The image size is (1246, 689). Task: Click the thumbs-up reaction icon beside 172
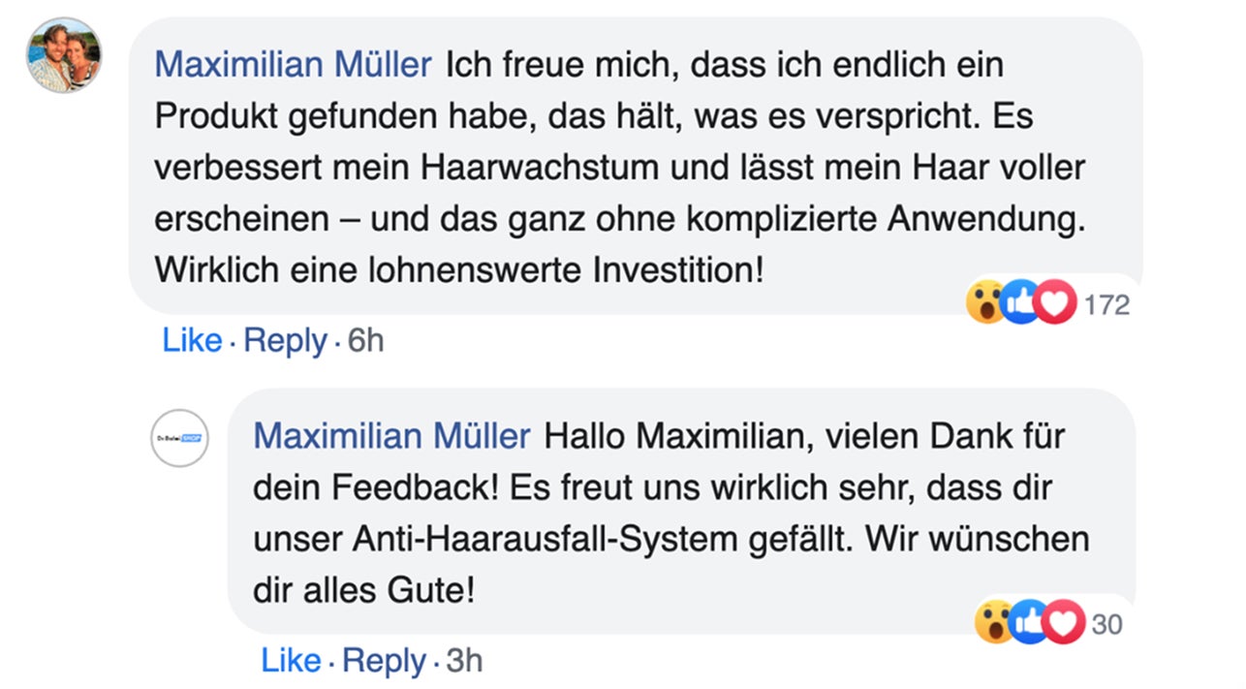[1020, 304]
